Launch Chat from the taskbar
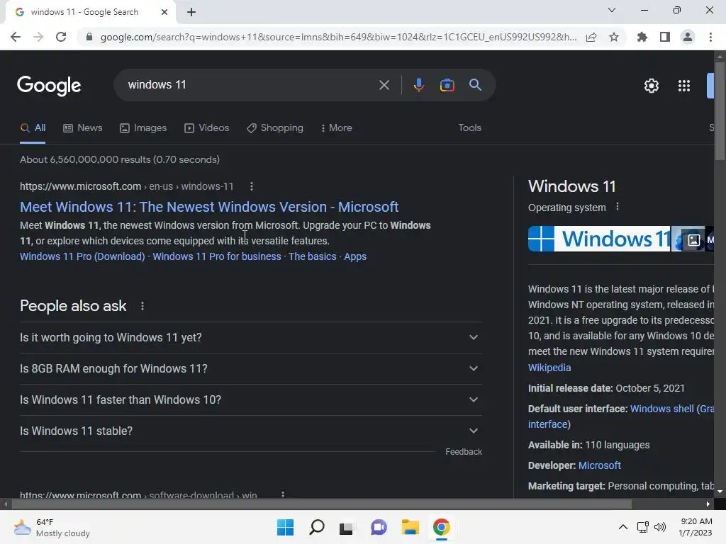This screenshot has height=544, width=726. coord(379,527)
